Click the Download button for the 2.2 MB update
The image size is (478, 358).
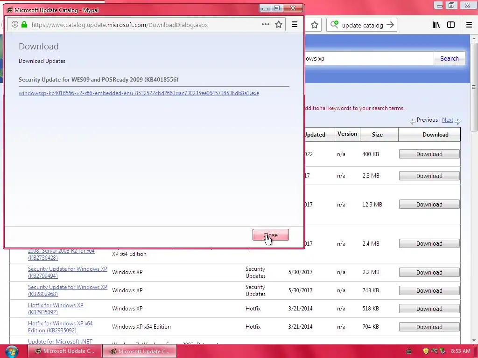(429, 272)
